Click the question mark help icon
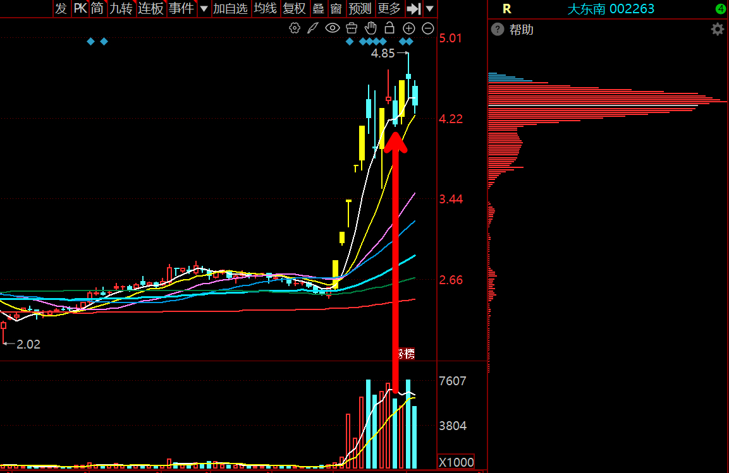 pyautogui.click(x=498, y=30)
